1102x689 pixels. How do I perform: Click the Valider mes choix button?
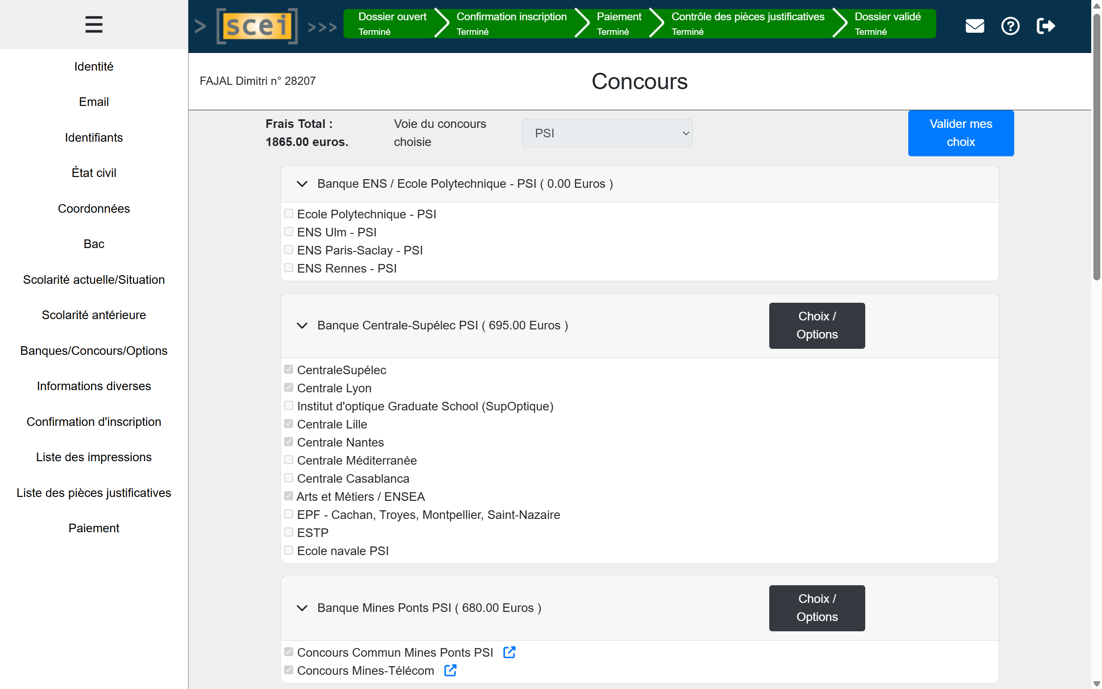click(961, 133)
